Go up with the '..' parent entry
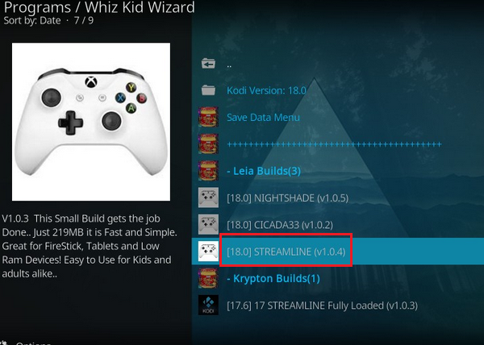 229,65
